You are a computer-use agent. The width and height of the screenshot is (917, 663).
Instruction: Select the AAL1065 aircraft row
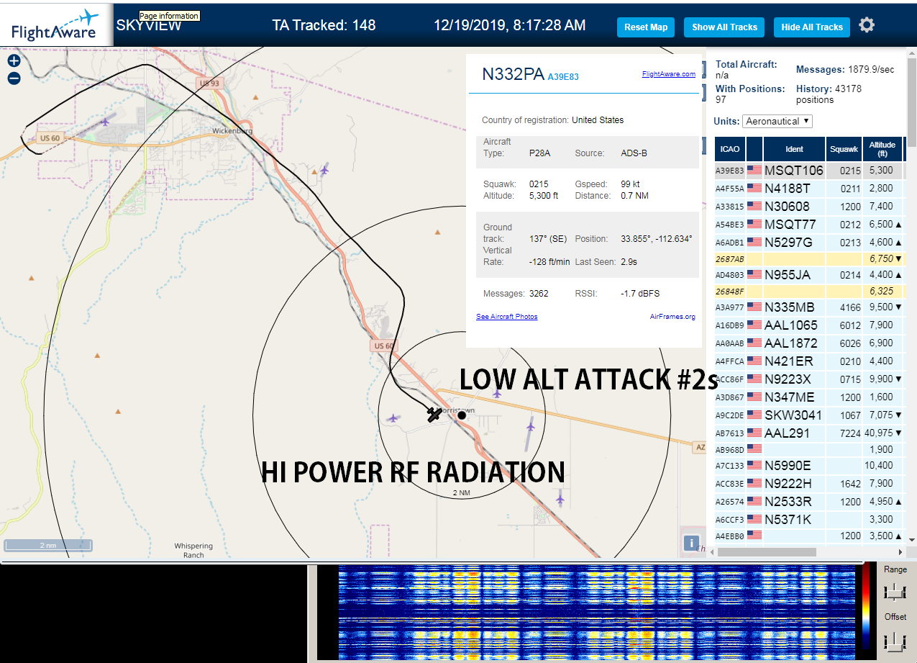[809, 325]
